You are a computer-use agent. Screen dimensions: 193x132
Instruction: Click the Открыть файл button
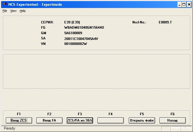[142, 120]
